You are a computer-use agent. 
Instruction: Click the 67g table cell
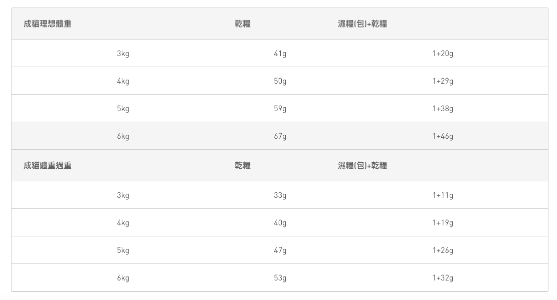point(280,136)
